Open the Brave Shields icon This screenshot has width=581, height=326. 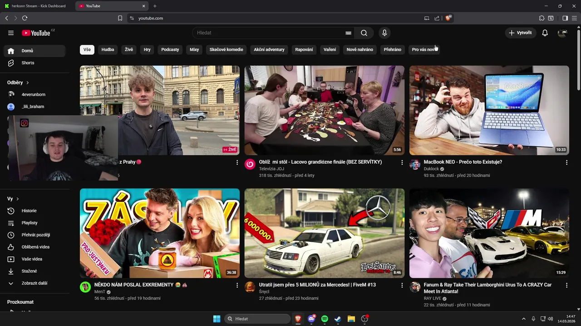point(448,18)
